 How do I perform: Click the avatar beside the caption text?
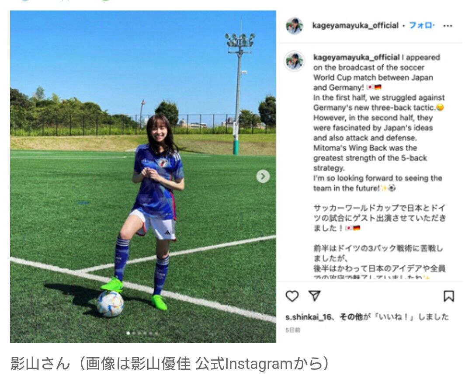tap(294, 60)
